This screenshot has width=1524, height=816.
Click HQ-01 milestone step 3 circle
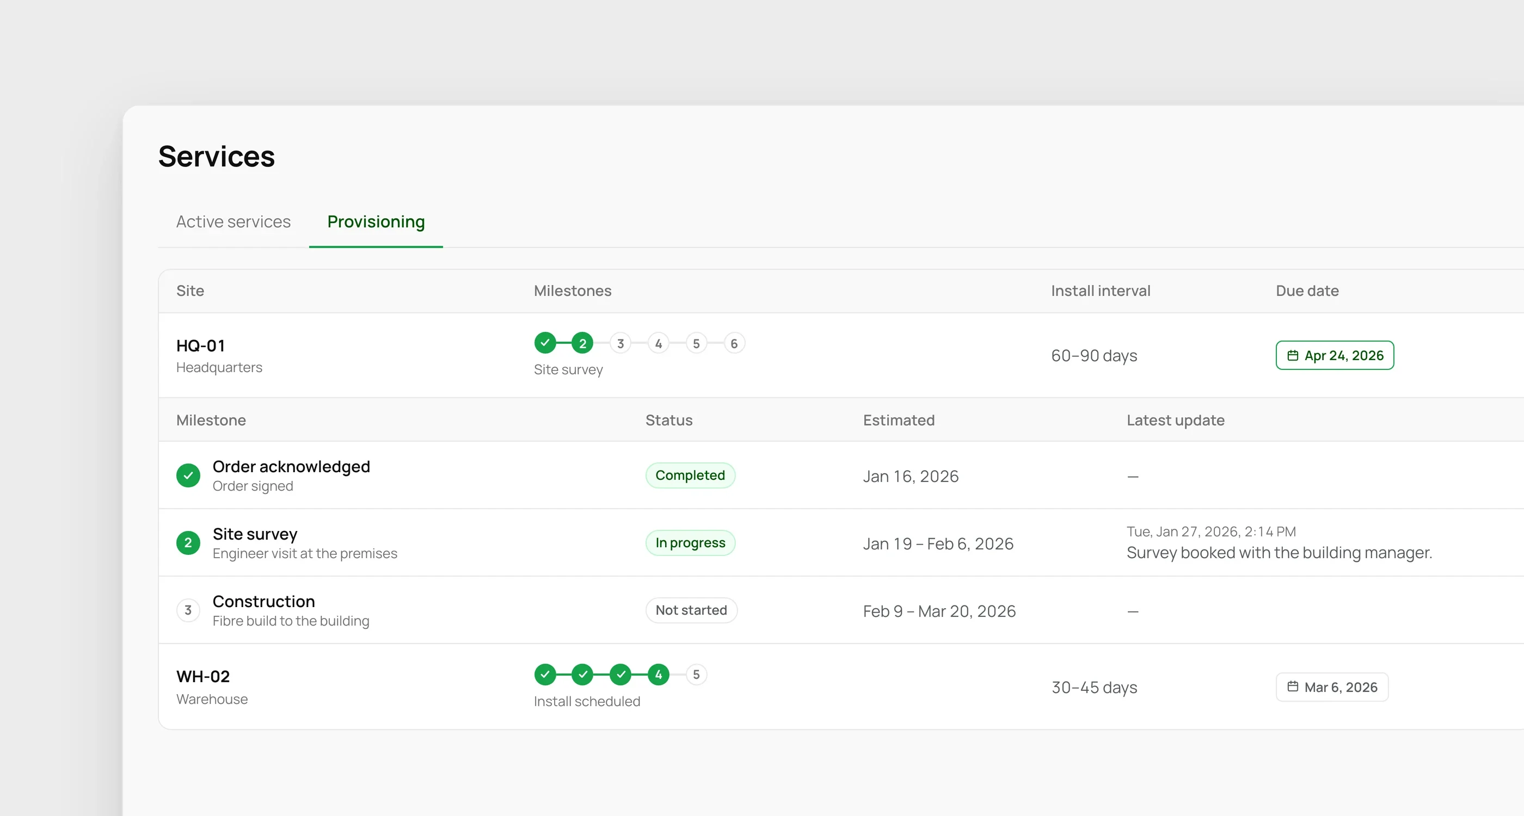click(620, 343)
